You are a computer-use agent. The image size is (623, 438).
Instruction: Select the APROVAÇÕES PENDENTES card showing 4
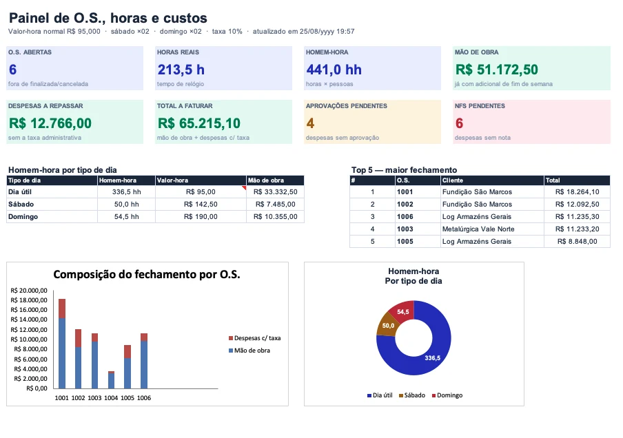click(x=372, y=122)
